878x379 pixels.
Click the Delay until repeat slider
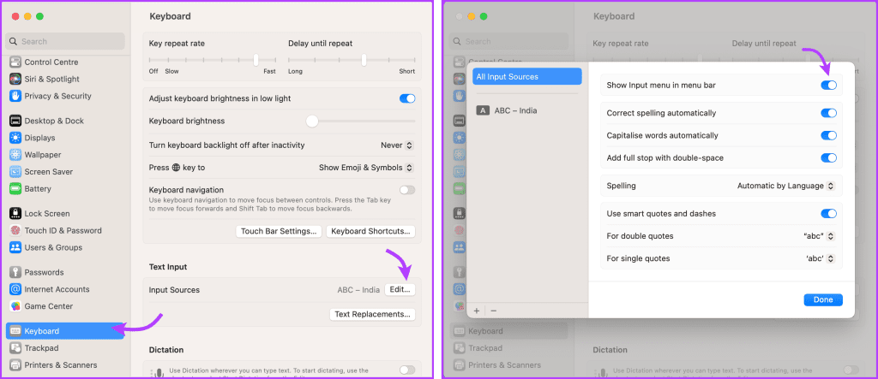352,60
